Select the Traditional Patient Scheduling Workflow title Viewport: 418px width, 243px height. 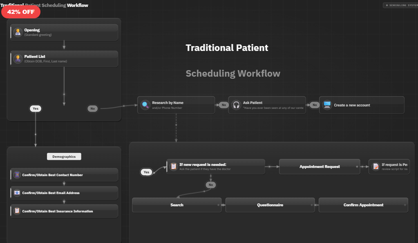tap(45, 5)
